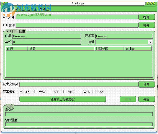Open the 工具(T) menu
Screen dimensions: 158x134
tap(32, 9)
